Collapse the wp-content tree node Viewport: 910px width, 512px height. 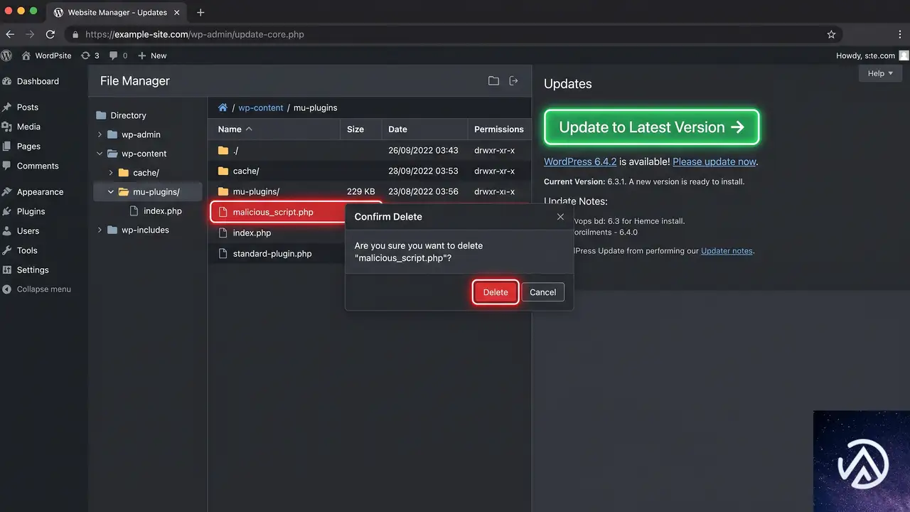pos(100,154)
